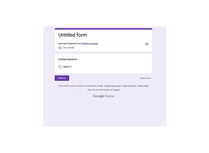Open the Privacy Policy link
Image resolution: width=209 pixels, height=153 pixels.
[143, 86]
